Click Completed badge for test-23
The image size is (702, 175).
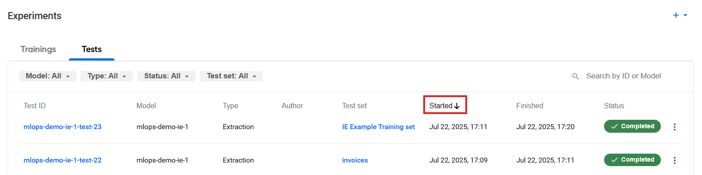pos(632,126)
